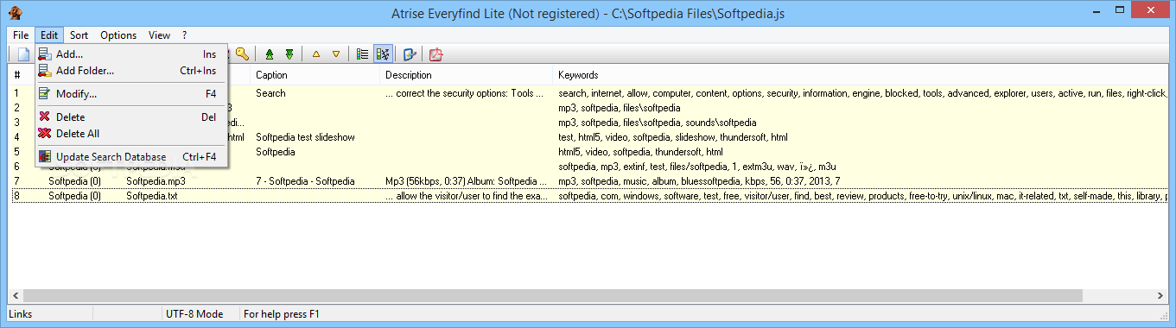Click 'Softpedia (0)' in row 7
This screenshot has height=328, width=1176.
point(74,181)
